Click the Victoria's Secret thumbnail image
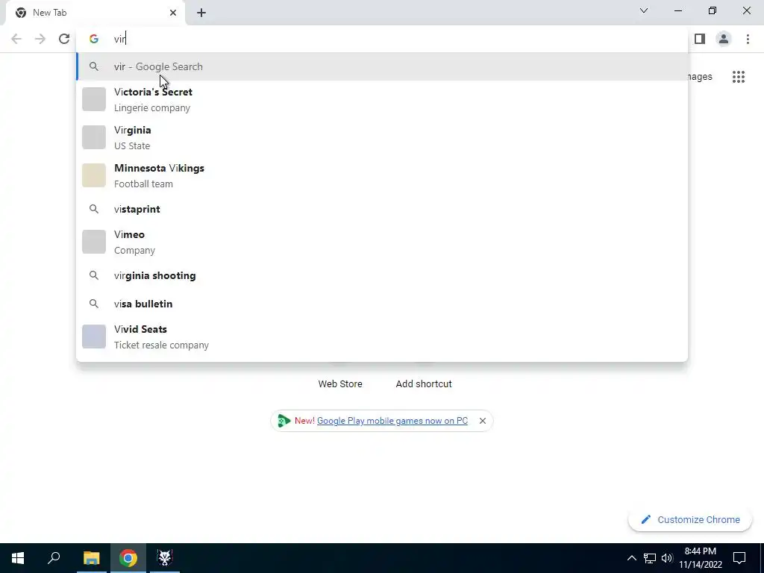764x573 pixels. [94, 99]
